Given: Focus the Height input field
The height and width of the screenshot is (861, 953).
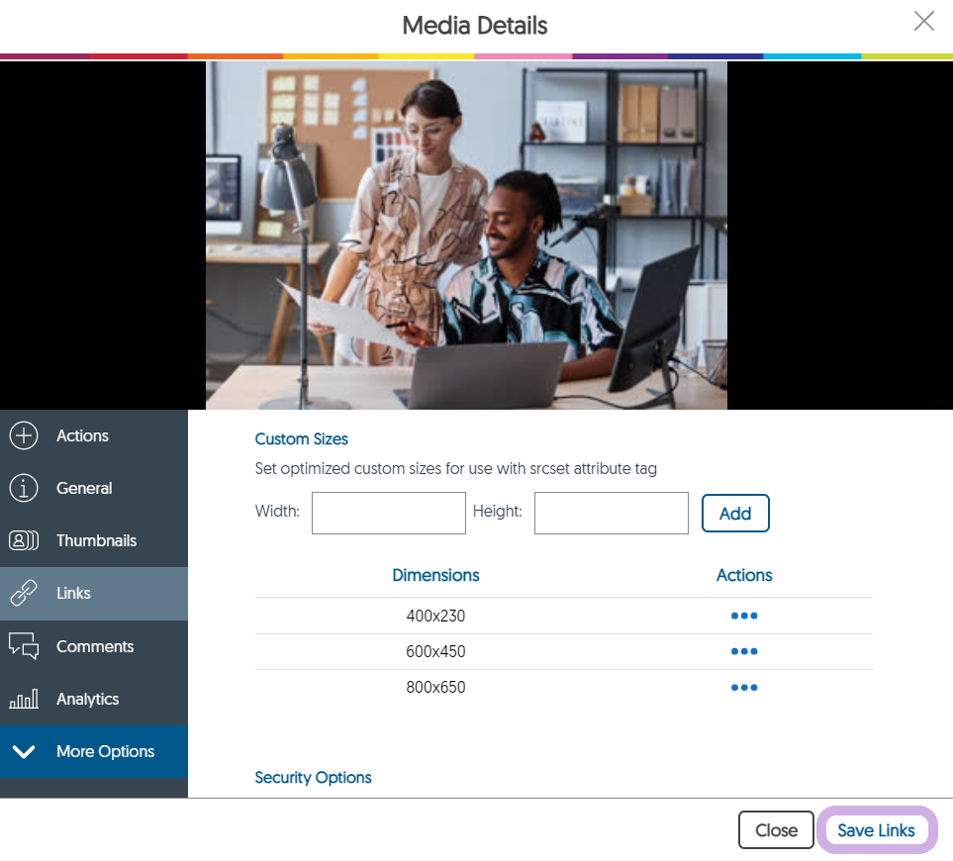Looking at the screenshot, I should (612, 514).
